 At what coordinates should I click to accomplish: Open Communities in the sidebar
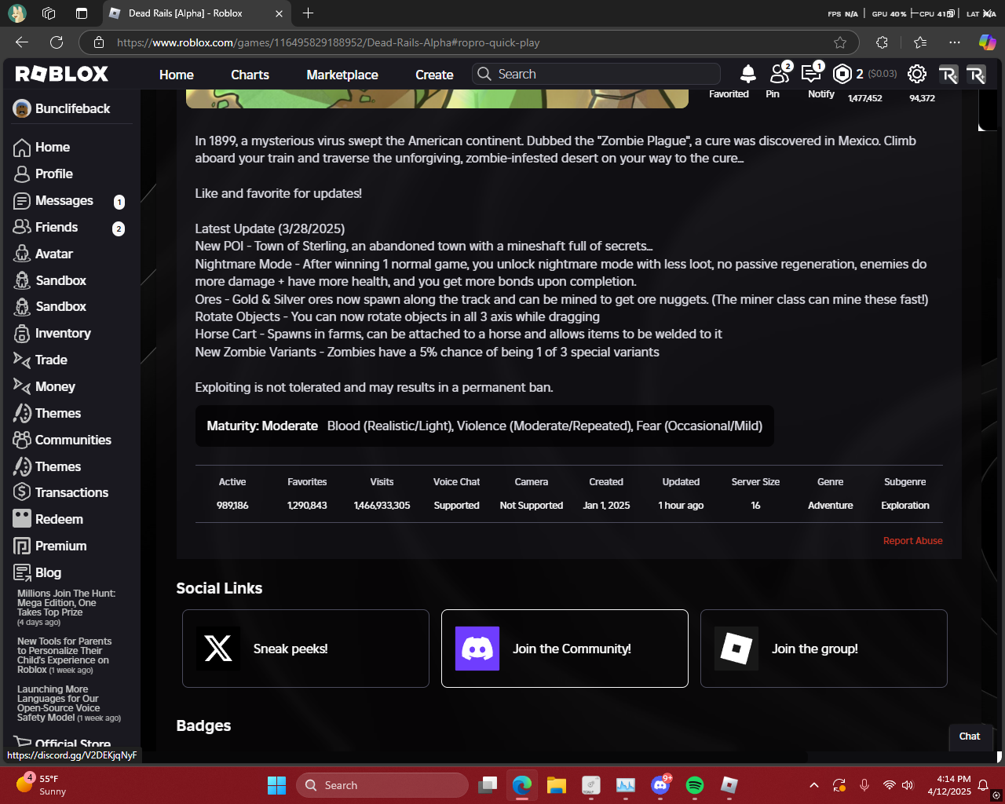73,440
